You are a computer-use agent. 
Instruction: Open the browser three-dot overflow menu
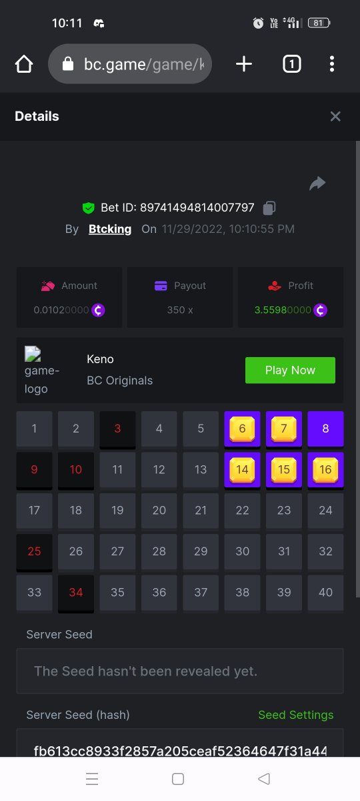tap(331, 64)
